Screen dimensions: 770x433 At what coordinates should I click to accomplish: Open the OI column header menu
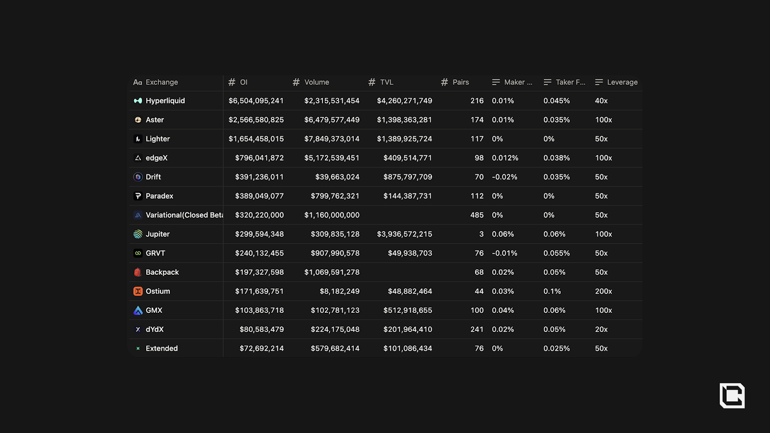coord(244,82)
